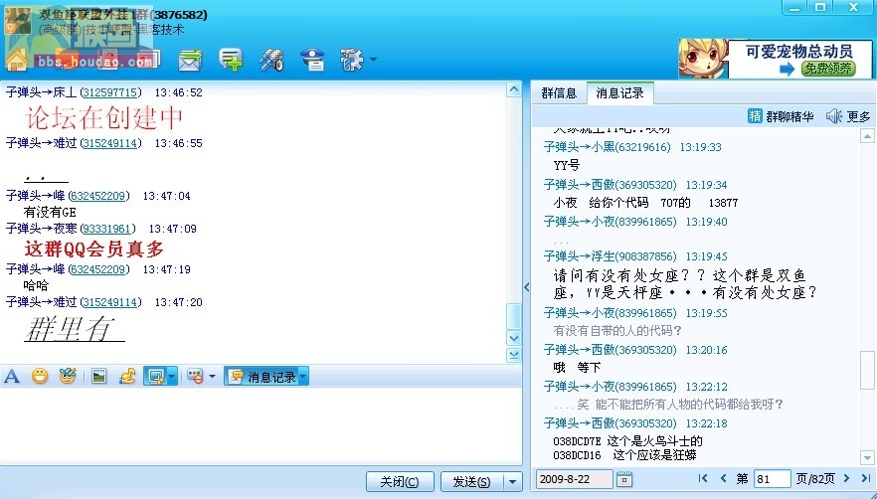Click the music note share icon
877x499 pixels.
(x=127, y=377)
